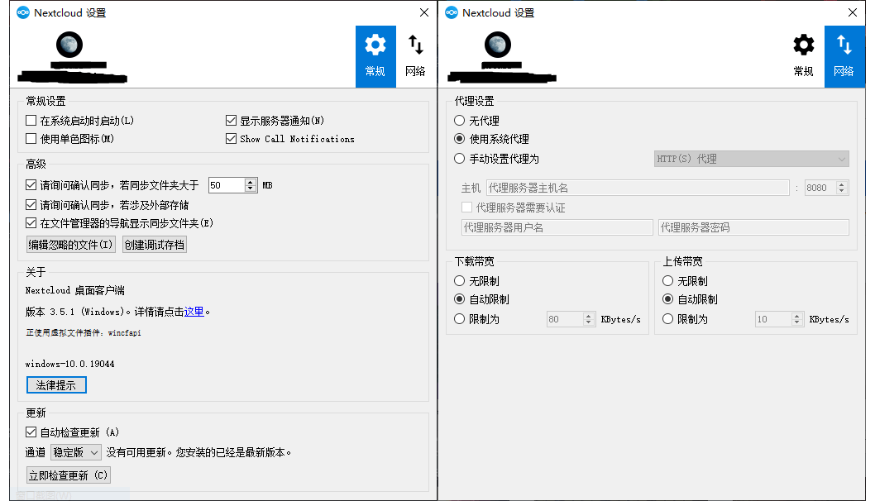Select 无限制 under 上传带宽
The image size is (875, 501).
(x=667, y=280)
